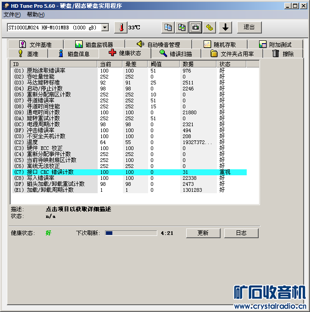
Task: Click the extra tests icon
Action: pyautogui.click(x=263, y=44)
